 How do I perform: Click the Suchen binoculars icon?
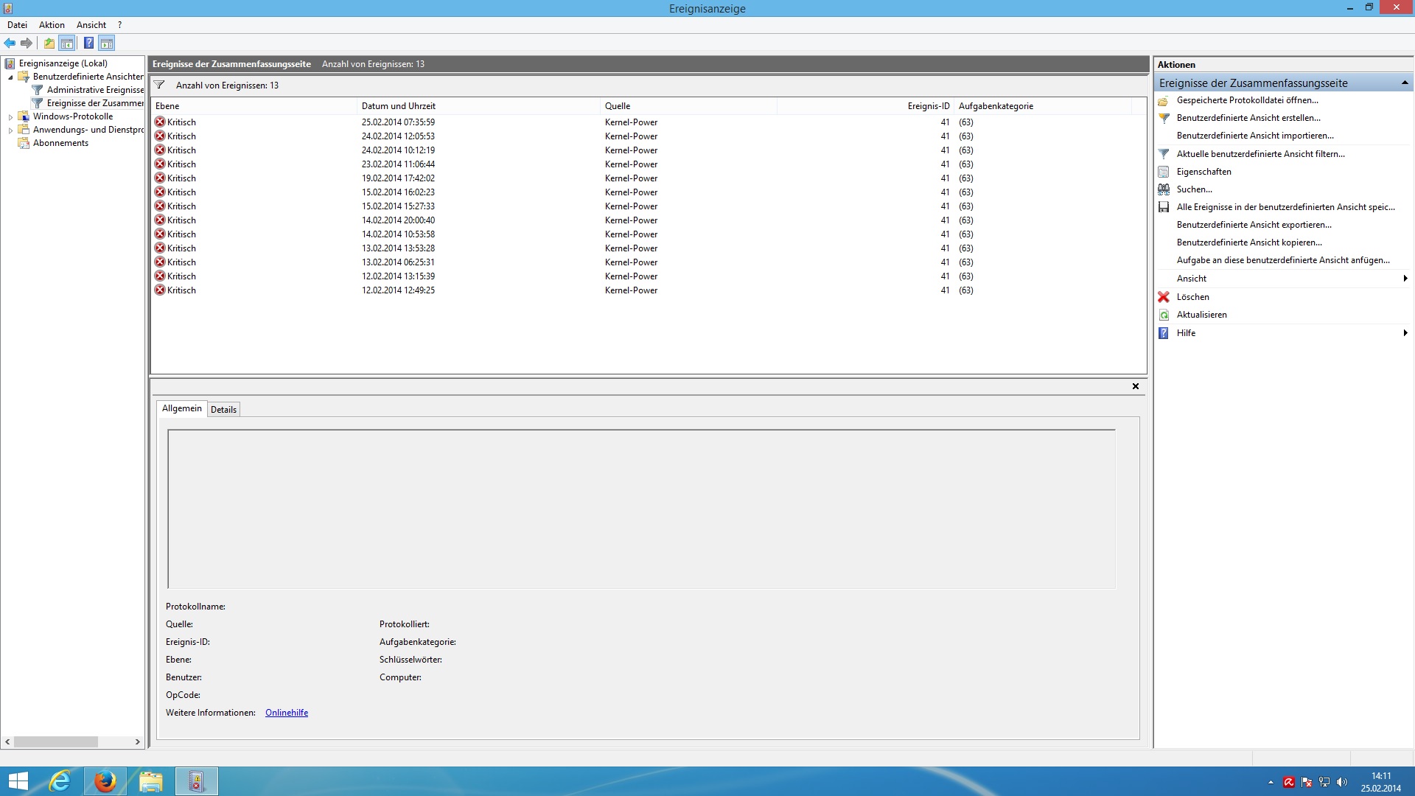[1164, 189]
